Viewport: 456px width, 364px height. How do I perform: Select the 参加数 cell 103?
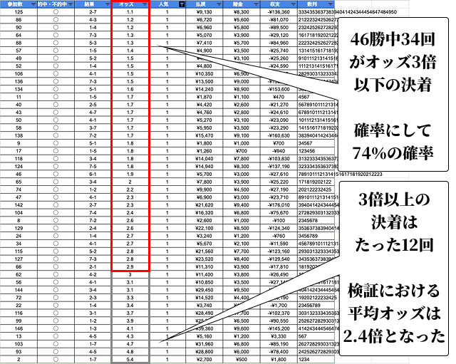(19, 344)
